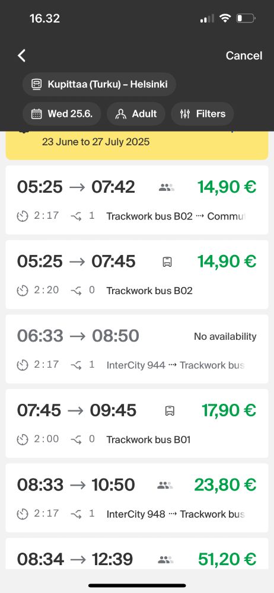
Task: Tap the train icon in the route chip
Action: pyautogui.click(x=36, y=84)
